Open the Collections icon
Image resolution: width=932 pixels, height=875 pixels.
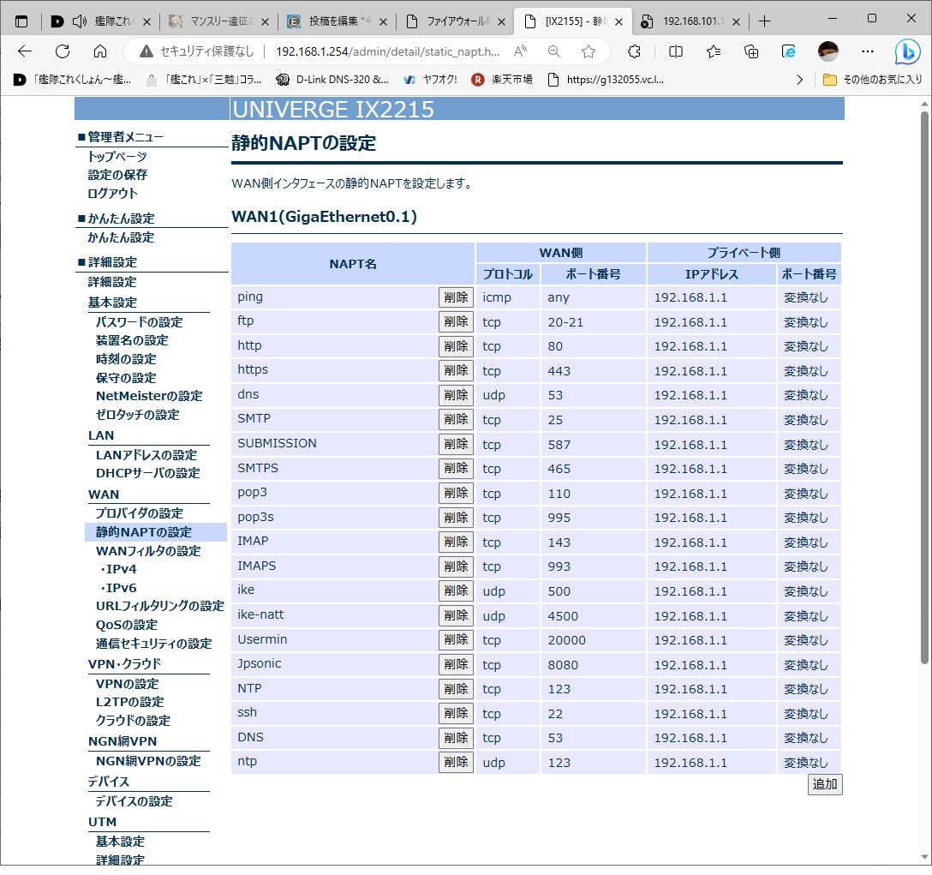(751, 51)
